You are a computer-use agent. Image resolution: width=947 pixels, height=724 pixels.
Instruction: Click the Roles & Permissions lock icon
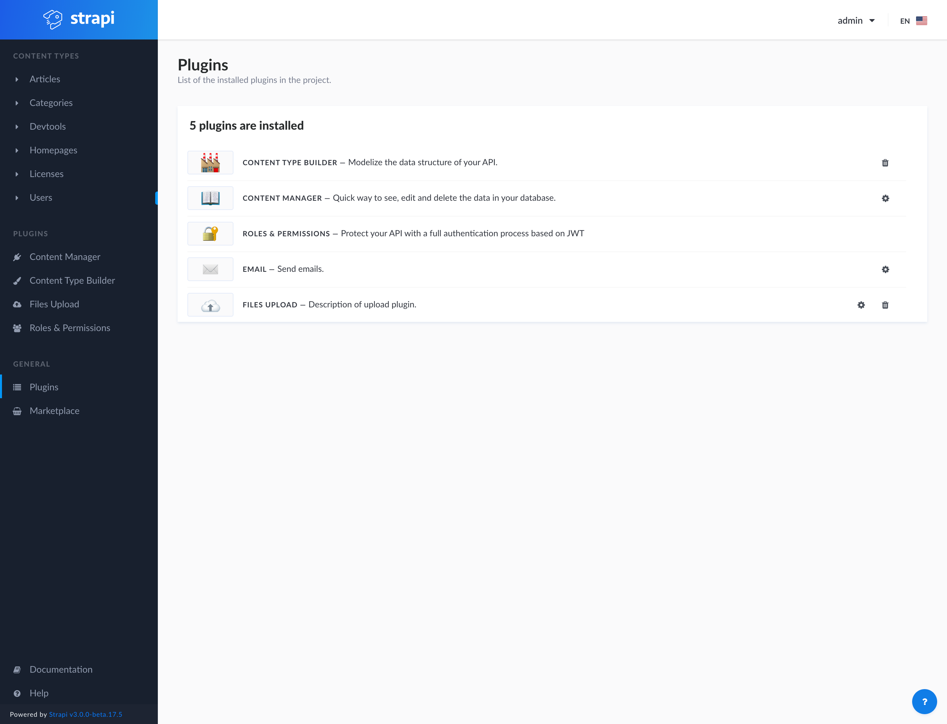point(210,234)
